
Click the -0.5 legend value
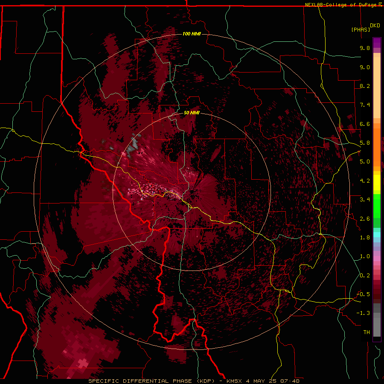coord(363,294)
